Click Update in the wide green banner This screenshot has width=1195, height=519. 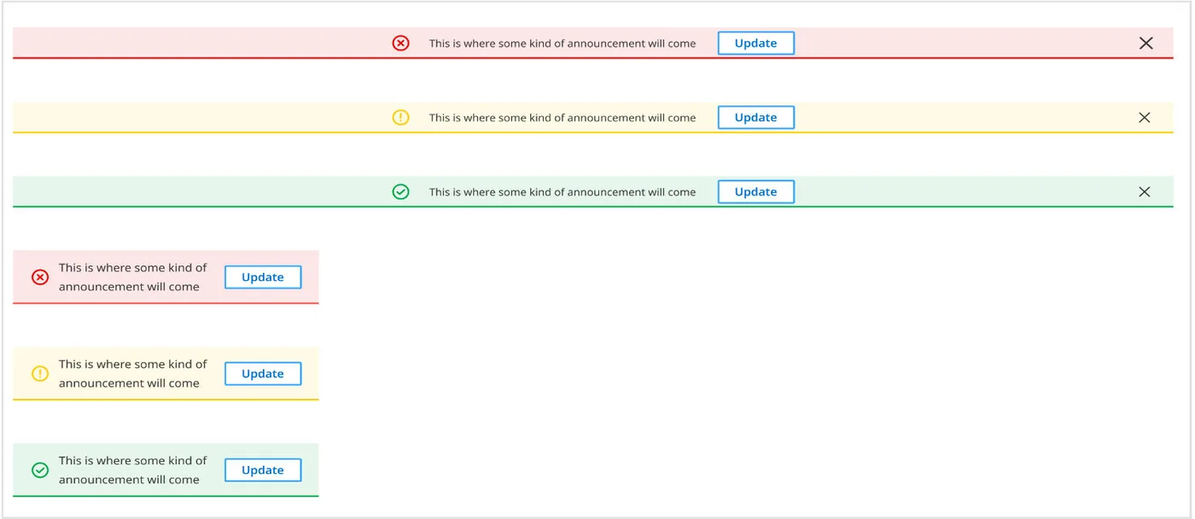coord(756,192)
